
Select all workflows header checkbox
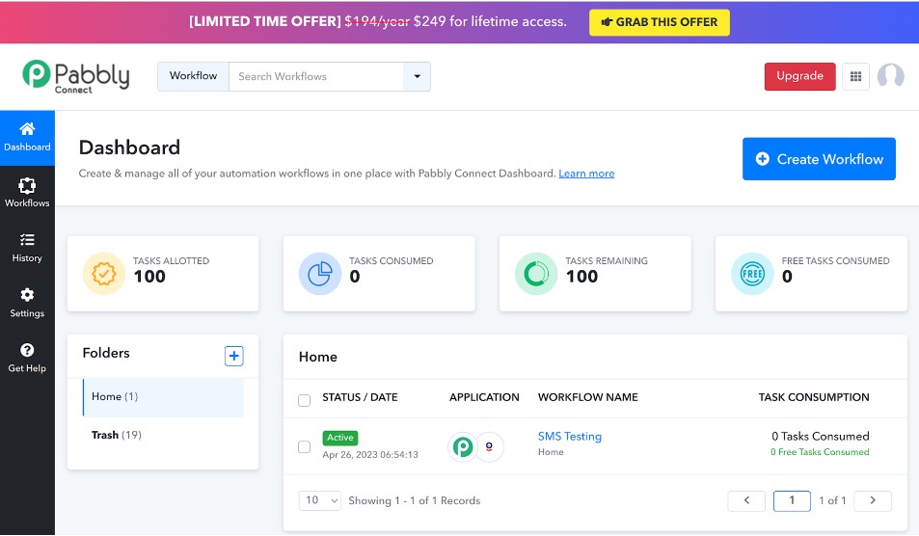click(304, 400)
